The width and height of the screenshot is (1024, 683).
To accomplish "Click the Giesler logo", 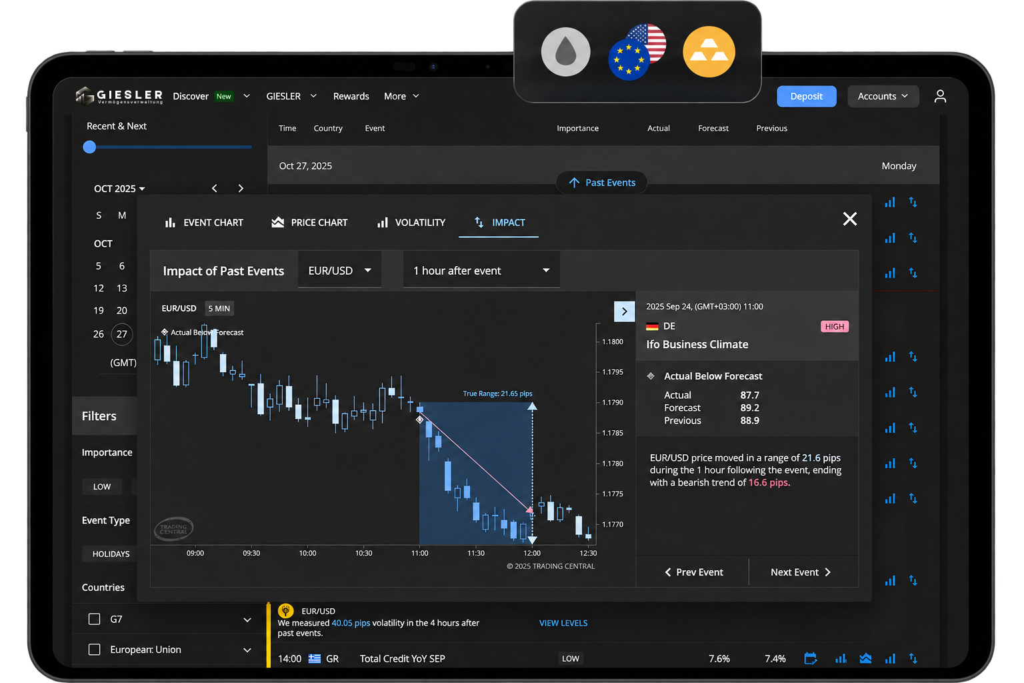I will click(x=119, y=96).
